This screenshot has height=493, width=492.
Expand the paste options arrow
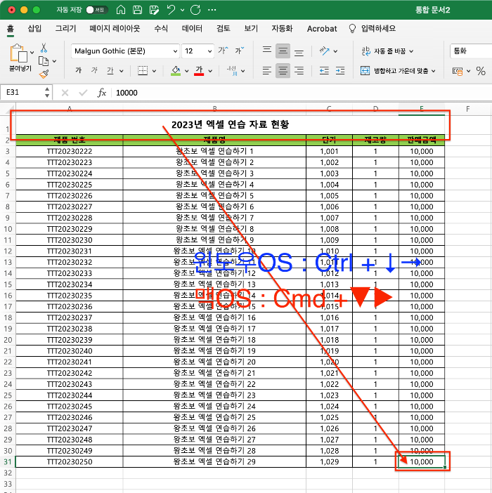point(32,53)
